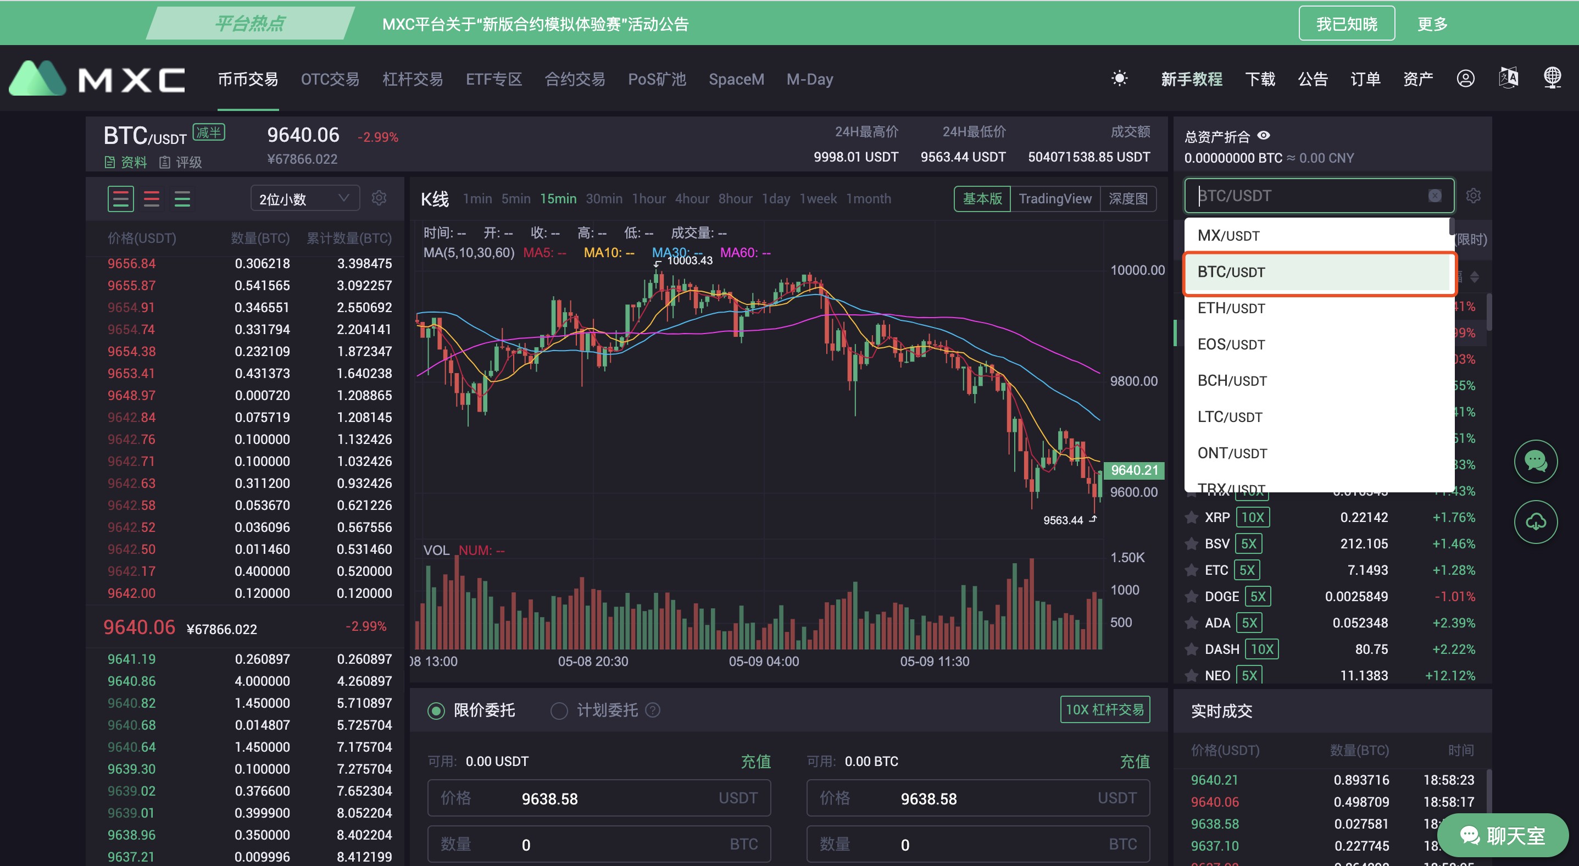Switch chart to TradingView mode
This screenshot has height=866, width=1579.
(1055, 198)
